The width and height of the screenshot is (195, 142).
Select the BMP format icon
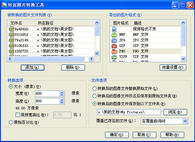coord(114,35)
